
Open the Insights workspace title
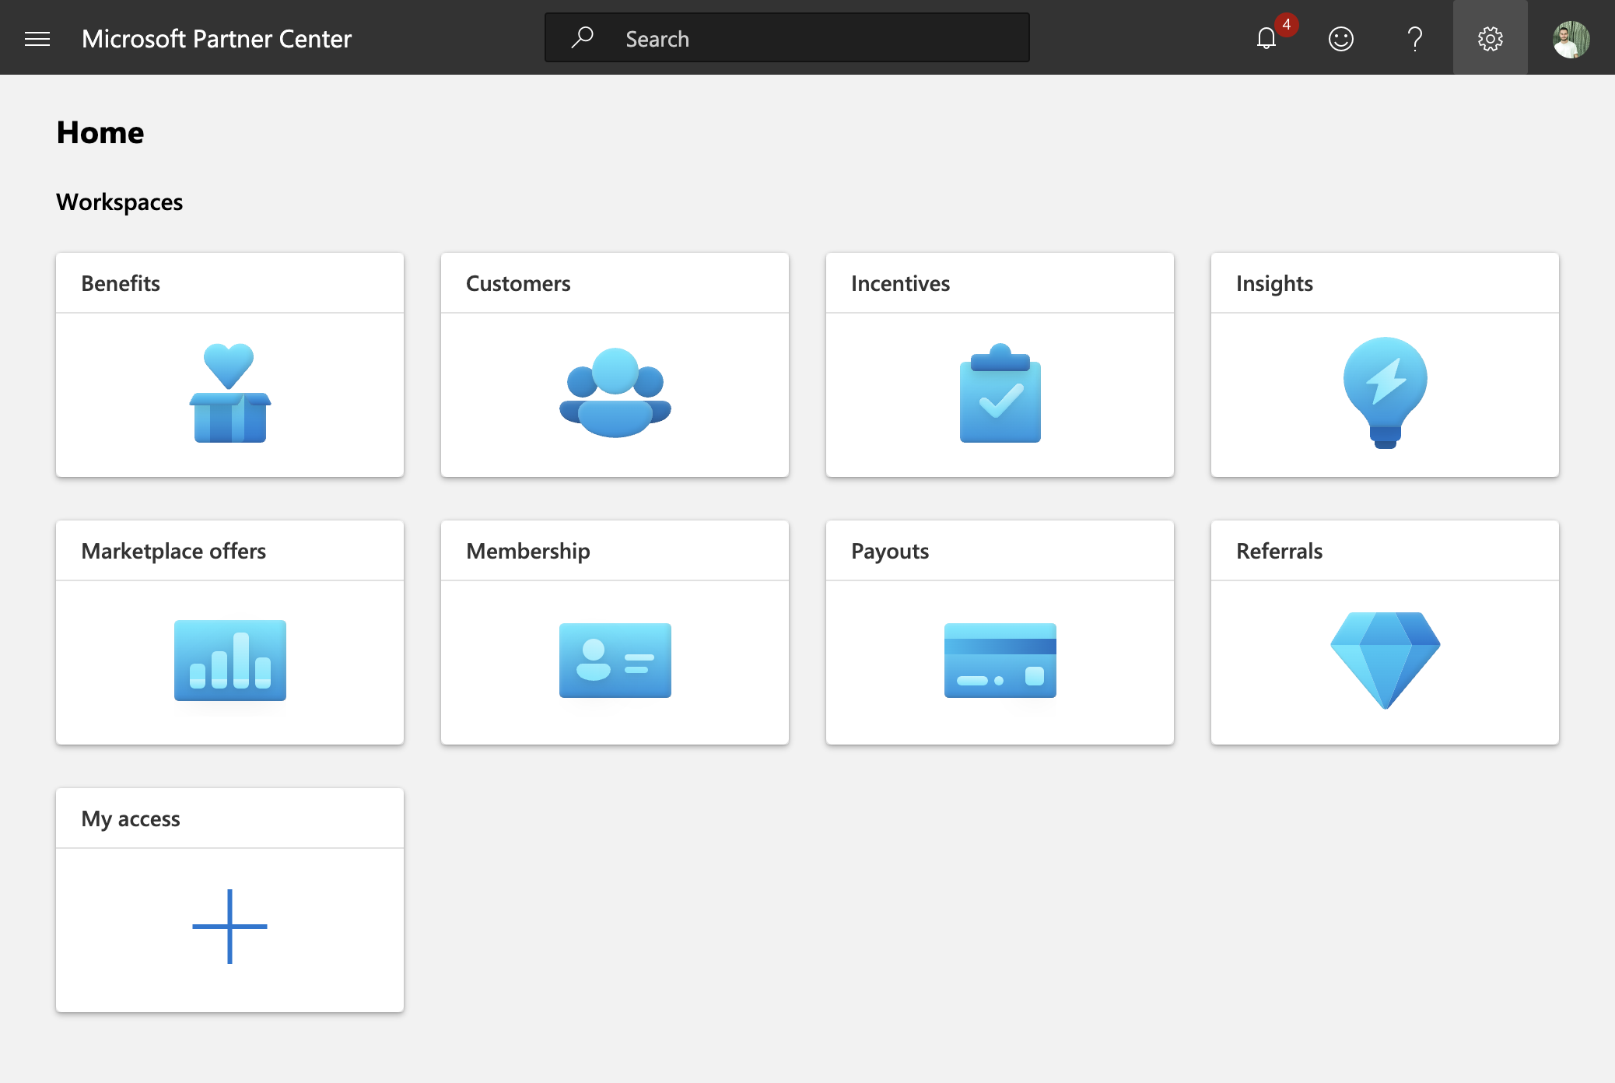pos(1274,283)
